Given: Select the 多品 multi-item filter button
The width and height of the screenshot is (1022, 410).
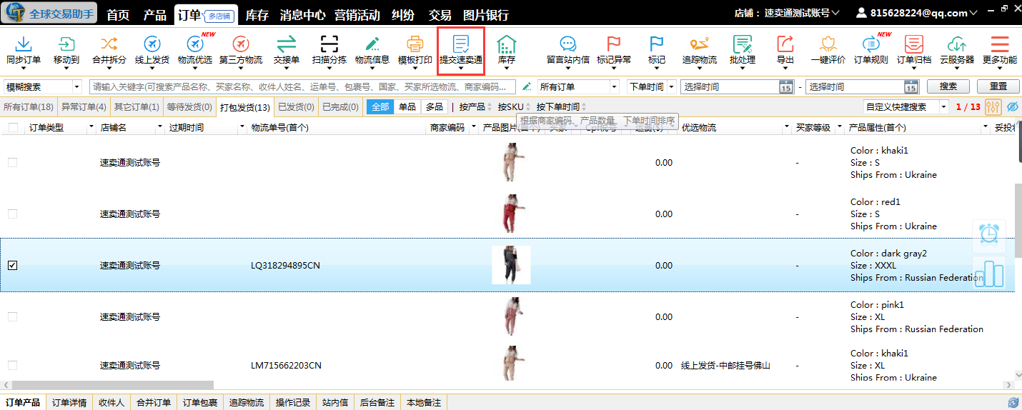Looking at the screenshot, I should click(435, 107).
